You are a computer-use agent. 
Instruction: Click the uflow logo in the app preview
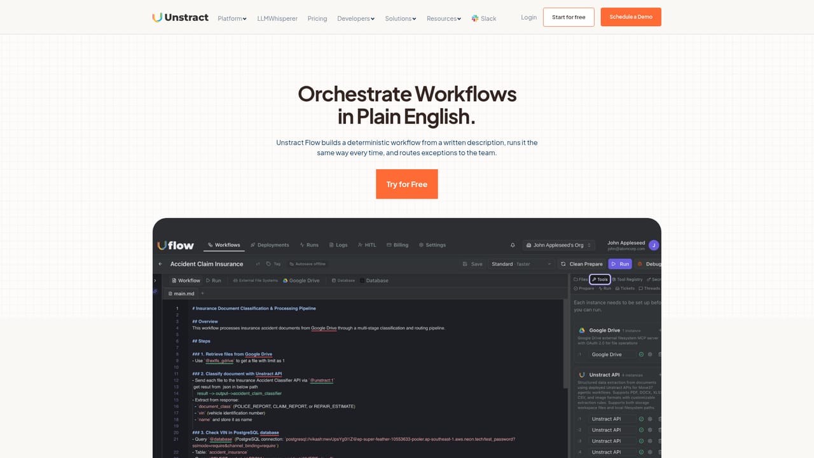click(176, 245)
